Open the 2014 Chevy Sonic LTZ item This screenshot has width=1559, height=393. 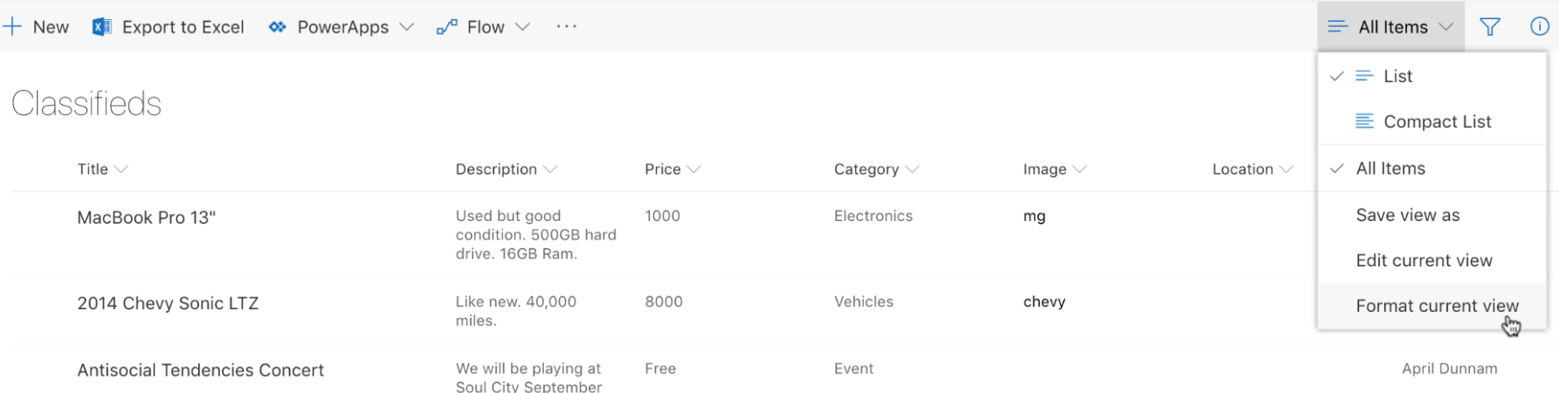[x=168, y=303]
